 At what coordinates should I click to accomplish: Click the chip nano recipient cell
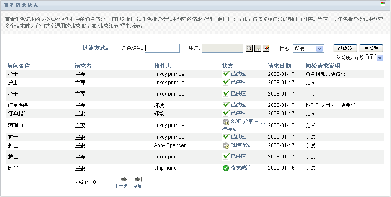[166, 168]
